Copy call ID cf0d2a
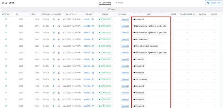The width and height of the screenshot is (223, 108). point(93,72)
